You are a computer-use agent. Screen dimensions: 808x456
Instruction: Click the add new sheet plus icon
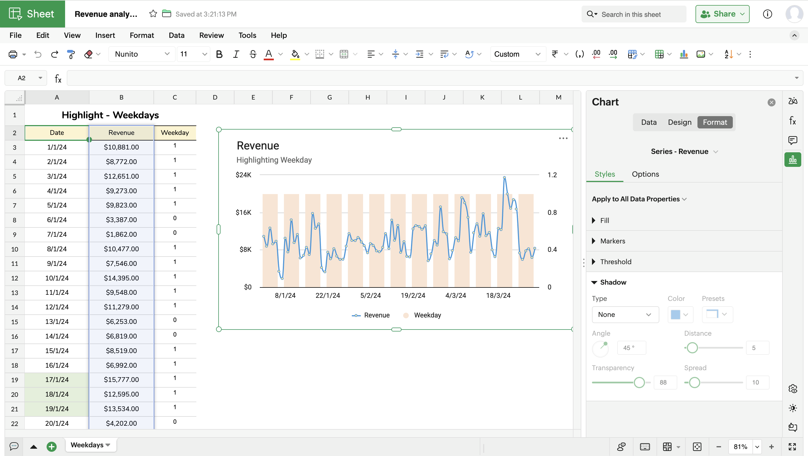tap(51, 446)
